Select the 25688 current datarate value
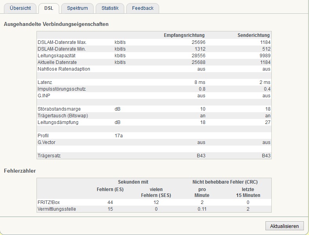309x235 pixels. tap(198, 62)
